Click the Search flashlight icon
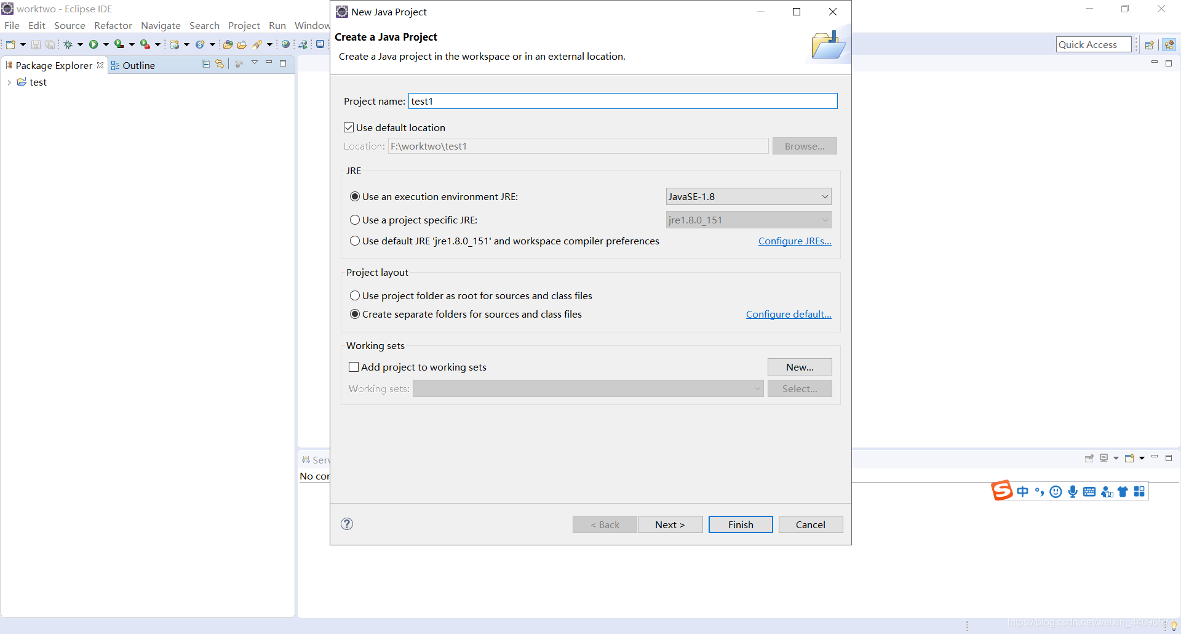 [258, 44]
